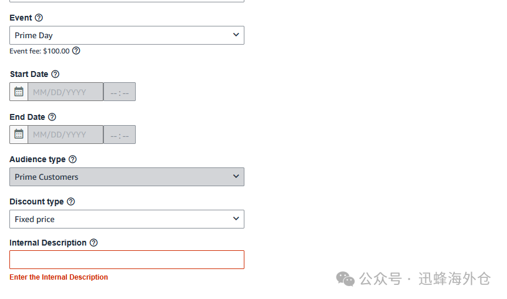Open the Start Date calendar picker
Image resolution: width=507 pixels, height=299 pixels.
[19, 92]
